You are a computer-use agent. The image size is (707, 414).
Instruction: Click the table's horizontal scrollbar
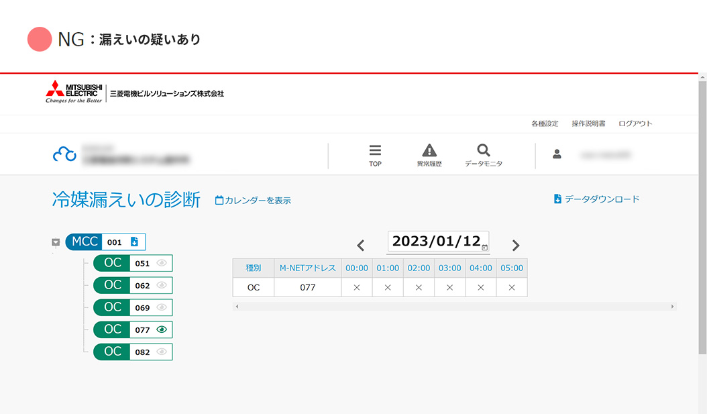454,307
